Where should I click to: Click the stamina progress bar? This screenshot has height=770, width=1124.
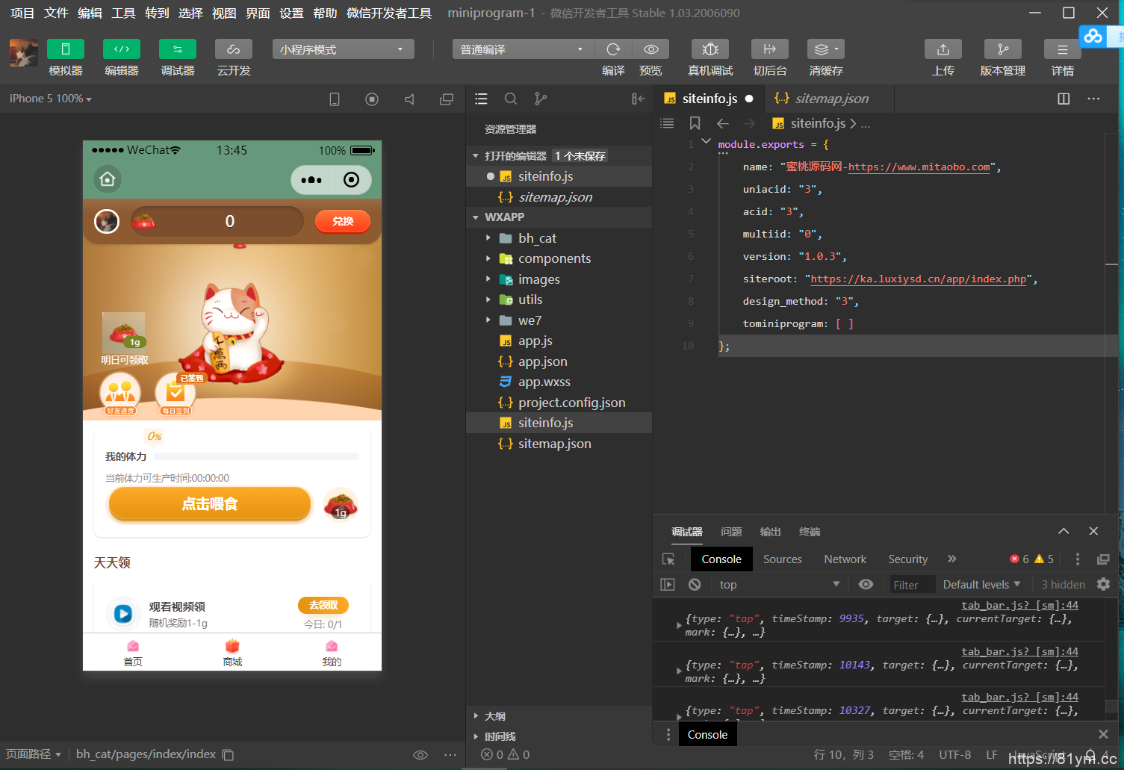(x=256, y=456)
